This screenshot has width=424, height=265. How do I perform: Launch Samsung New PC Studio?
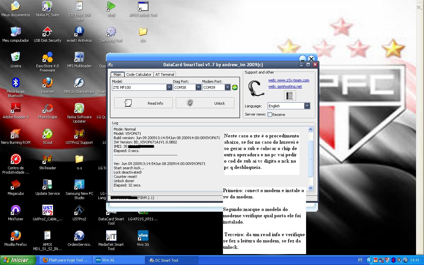pos(79,189)
